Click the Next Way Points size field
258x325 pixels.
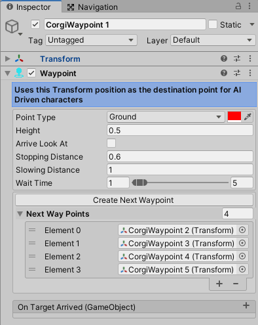[x=238, y=213]
